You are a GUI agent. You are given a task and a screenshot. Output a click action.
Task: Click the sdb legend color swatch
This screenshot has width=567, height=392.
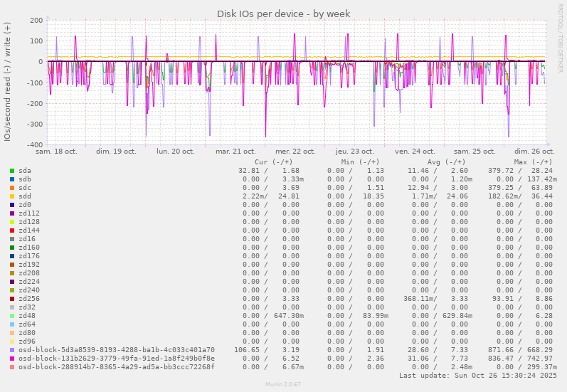tap(12, 179)
